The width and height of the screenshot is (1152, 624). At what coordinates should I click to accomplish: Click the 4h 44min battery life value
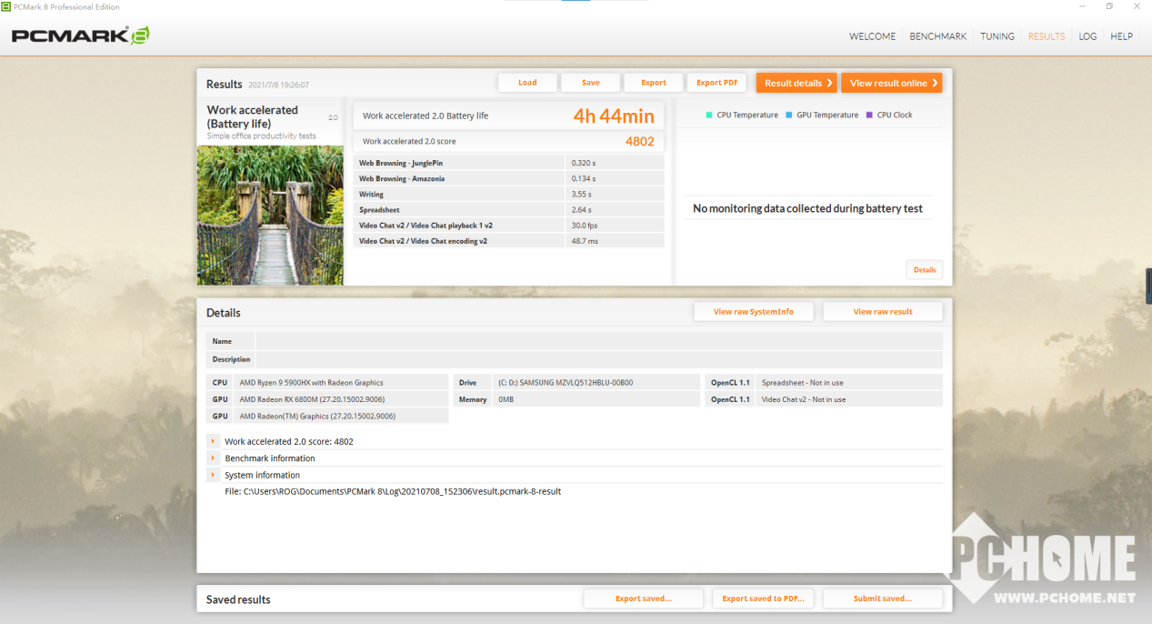pos(614,116)
